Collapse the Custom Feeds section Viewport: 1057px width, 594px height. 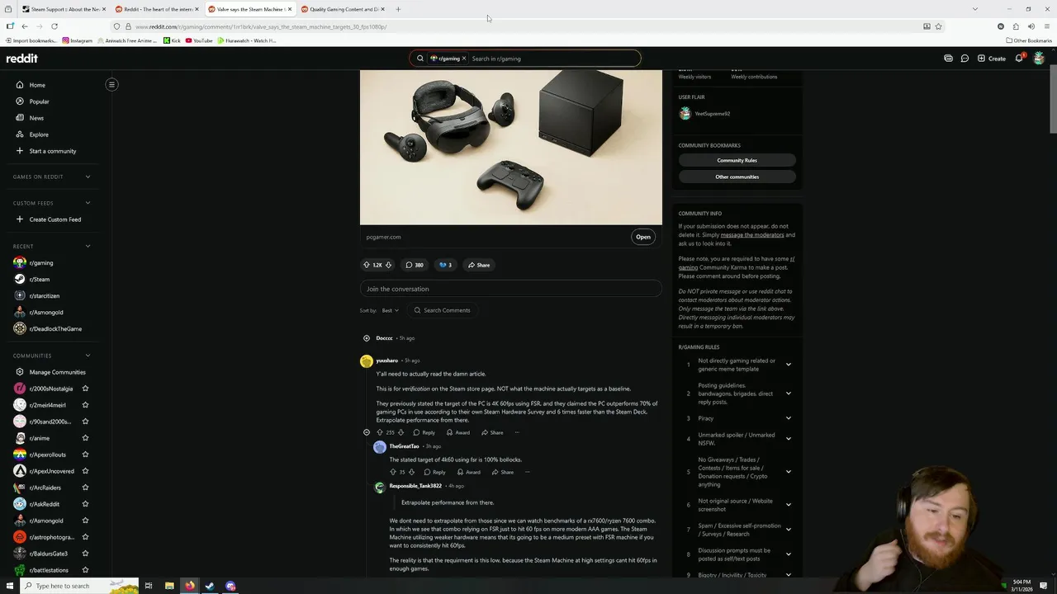click(88, 203)
